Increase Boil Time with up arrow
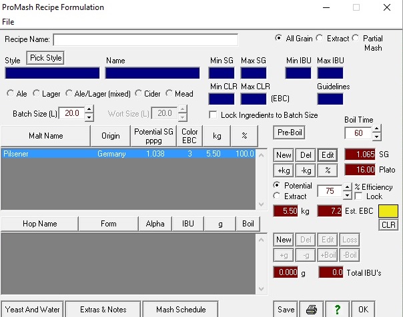 click(x=376, y=129)
